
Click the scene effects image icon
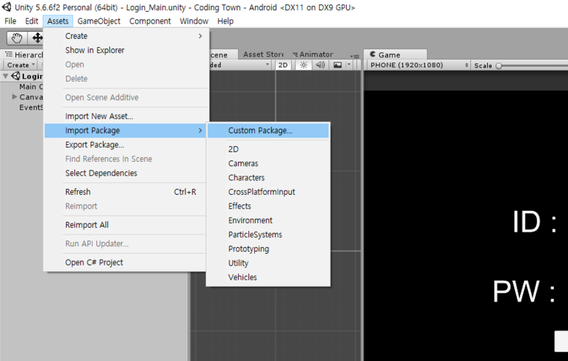(337, 65)
